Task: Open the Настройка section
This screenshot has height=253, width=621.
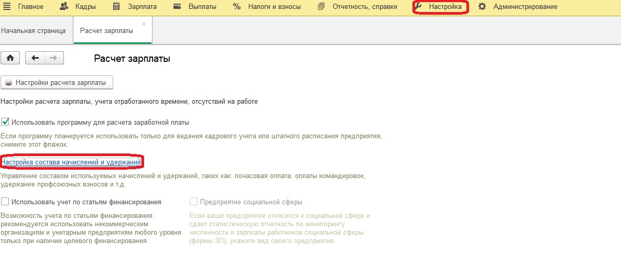Action: (x=445, y=7)
